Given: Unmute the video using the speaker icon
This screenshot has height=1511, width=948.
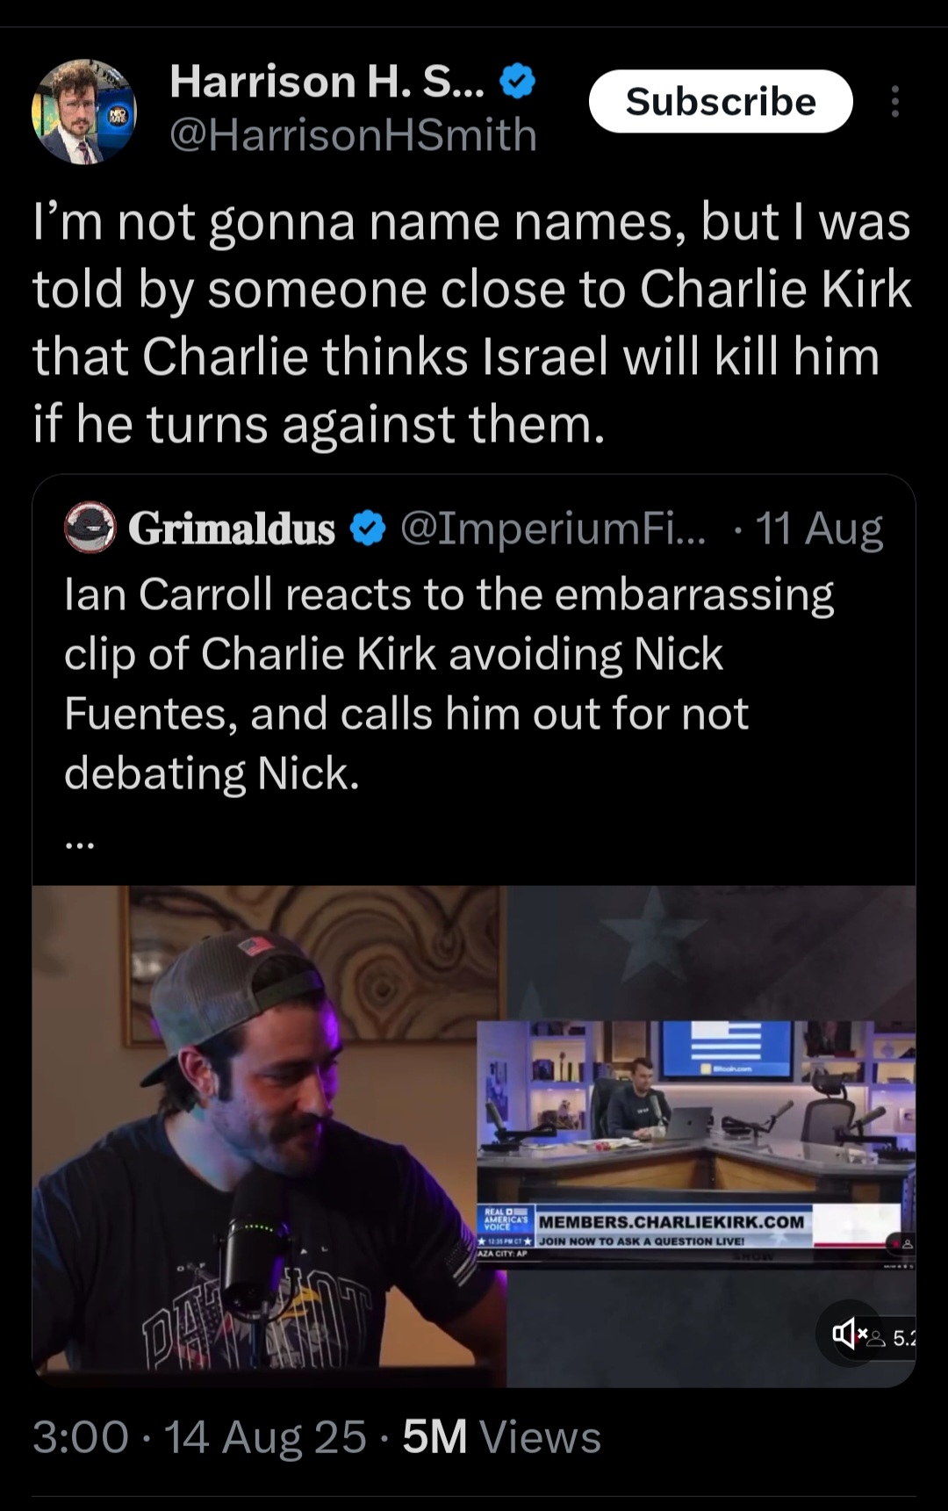Looking at the screenshot, I should tap(847, 1335).
